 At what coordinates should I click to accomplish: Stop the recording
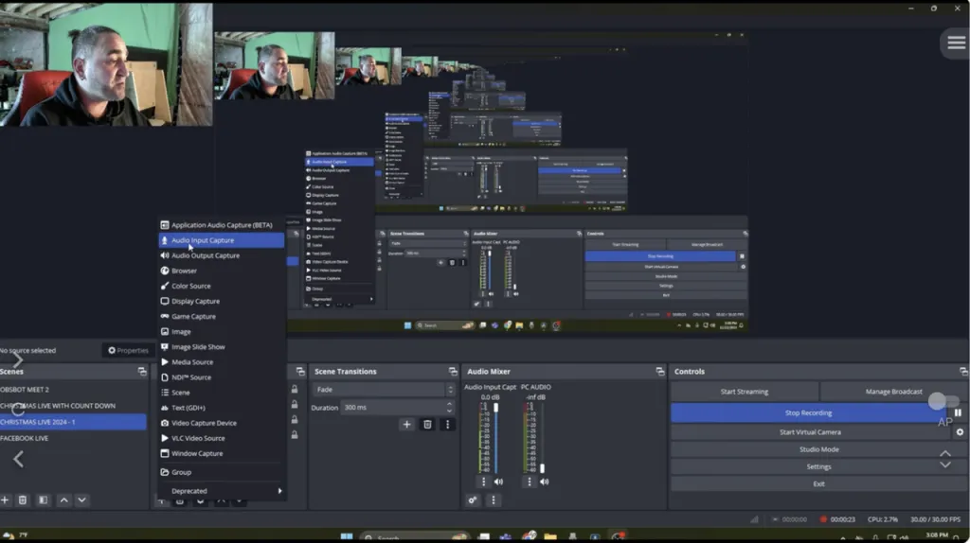pos(809,412)
